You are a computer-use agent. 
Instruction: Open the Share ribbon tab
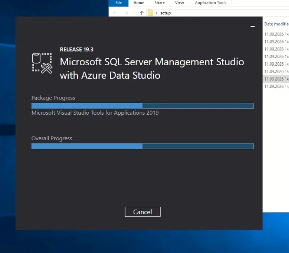point(160,3)
